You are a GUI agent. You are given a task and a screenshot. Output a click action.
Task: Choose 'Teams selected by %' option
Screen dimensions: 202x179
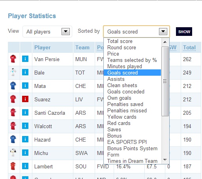(132, 60)
